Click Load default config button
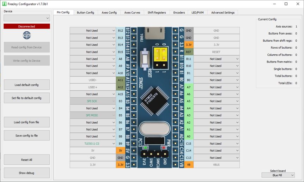Screen dimensions: 304x182 (27, 85)
